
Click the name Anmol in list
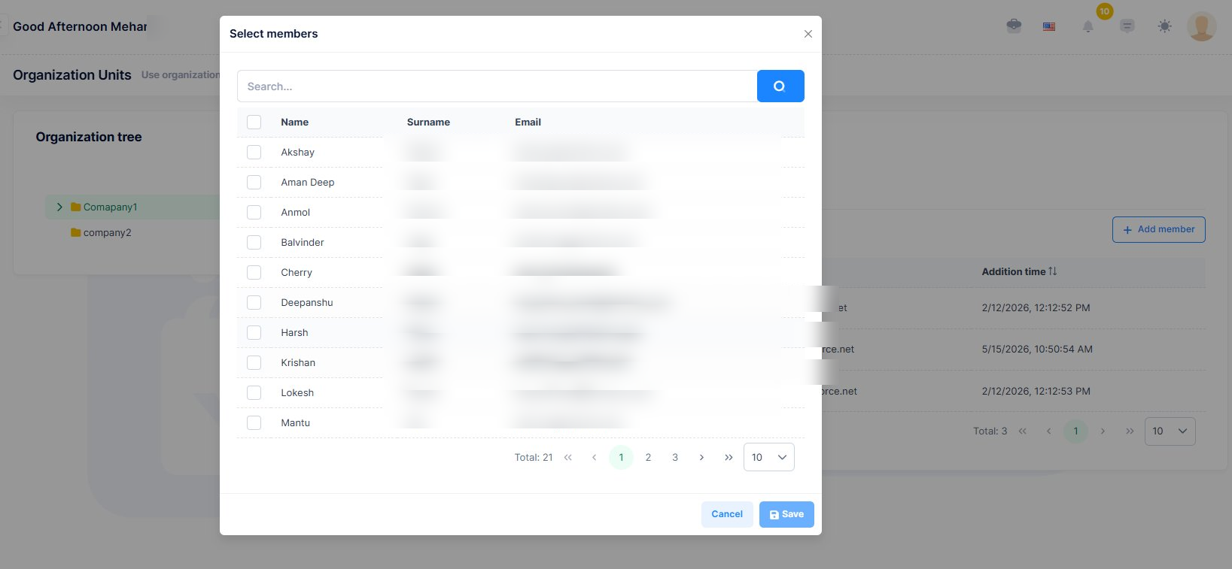[x=296, y=212]
